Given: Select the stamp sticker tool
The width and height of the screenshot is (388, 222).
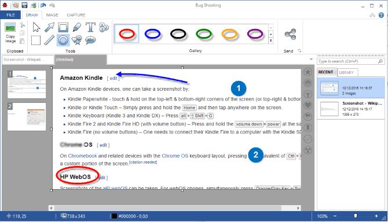Looking at the screenshot, I should (x=76, y=40).
